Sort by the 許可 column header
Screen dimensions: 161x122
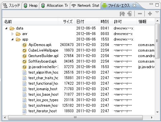[x=124, y=22]
